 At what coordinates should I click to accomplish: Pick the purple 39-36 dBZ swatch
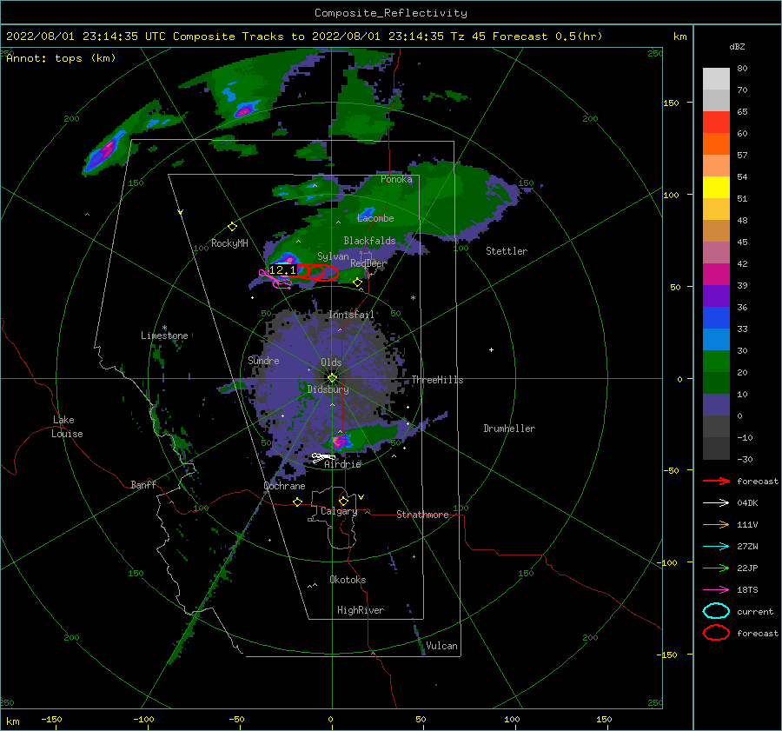pos(716,296)
